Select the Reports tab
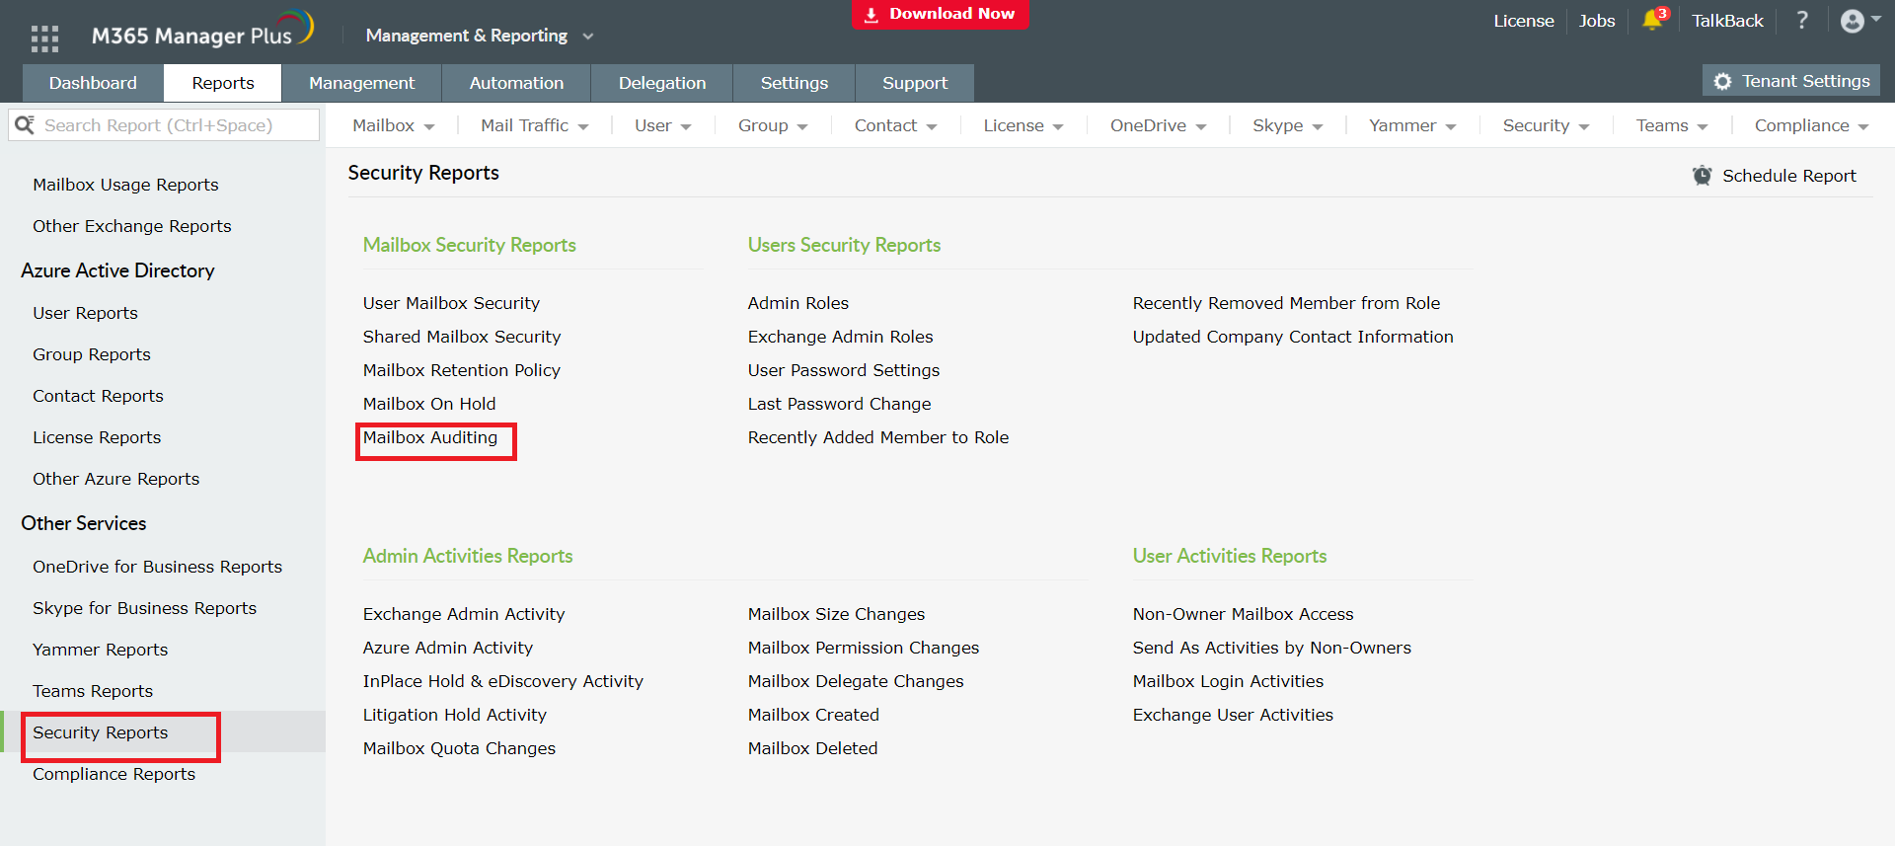1895x846 pixels. pyautogui.click(x=223, y=83)
